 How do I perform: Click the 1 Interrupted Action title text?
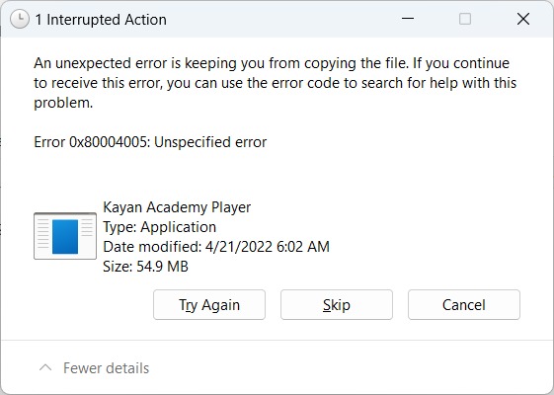tap(101, 20)
